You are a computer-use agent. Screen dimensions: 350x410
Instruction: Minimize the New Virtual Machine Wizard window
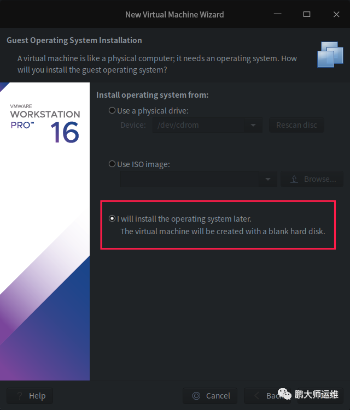pos(278,14)
